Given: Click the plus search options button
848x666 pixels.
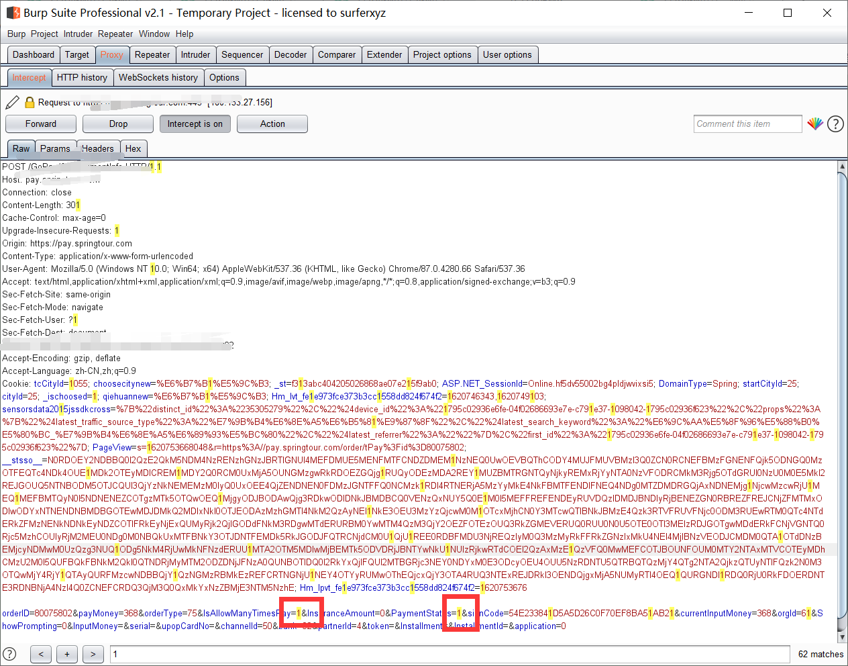Looking at the screenshot, I should 67,654.
